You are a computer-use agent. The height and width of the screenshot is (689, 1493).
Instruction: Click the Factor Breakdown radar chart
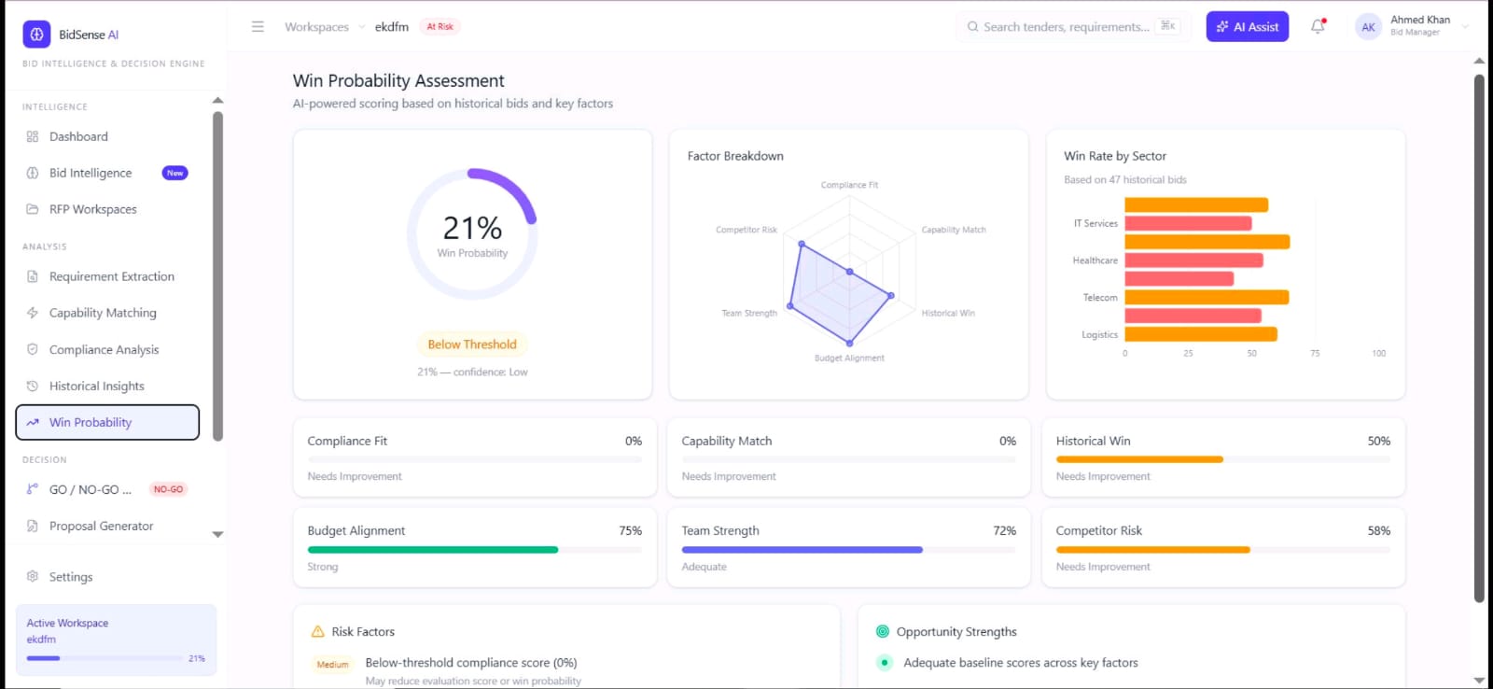coord(849,271)
